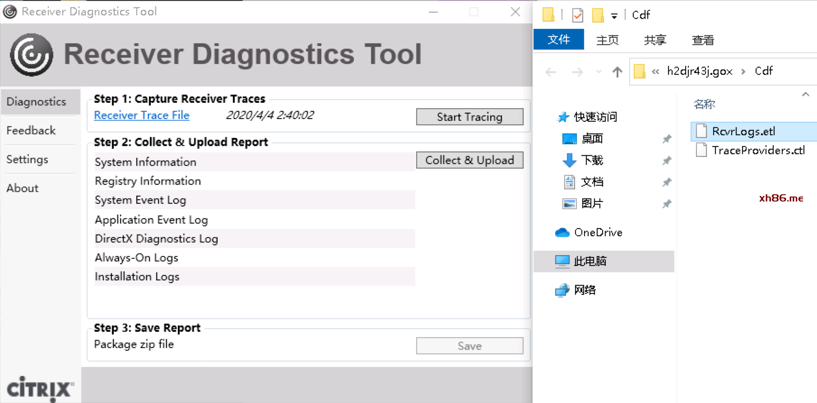
Task: Click the Save report button
Action: (x=469, y=346)
